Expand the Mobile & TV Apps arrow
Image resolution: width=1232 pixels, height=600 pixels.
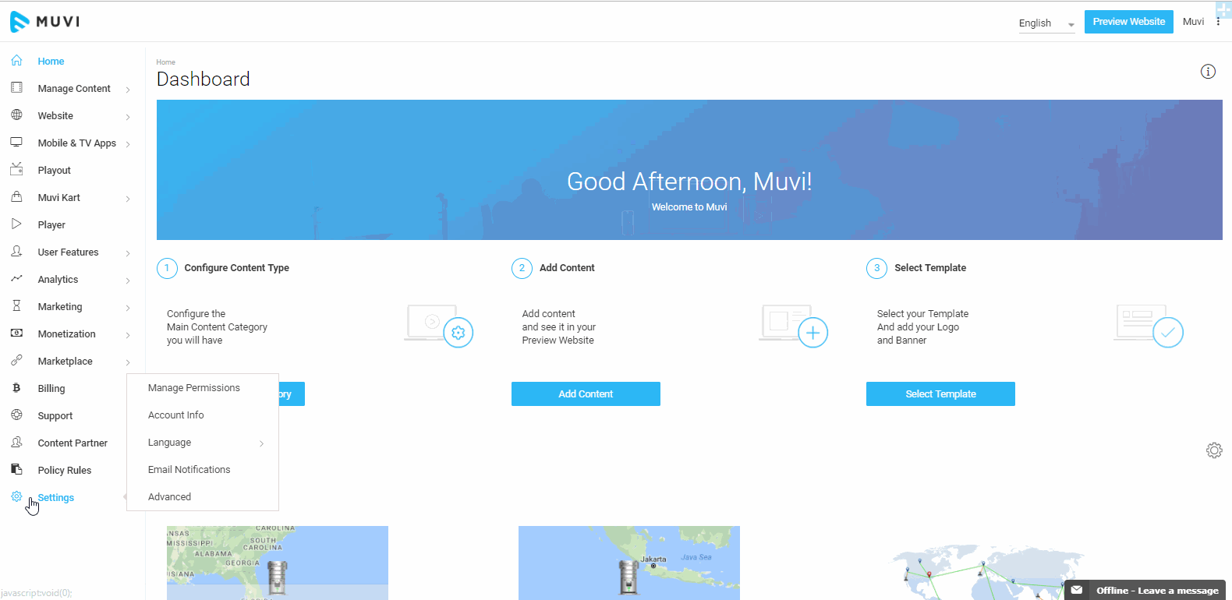coord(128,144)
